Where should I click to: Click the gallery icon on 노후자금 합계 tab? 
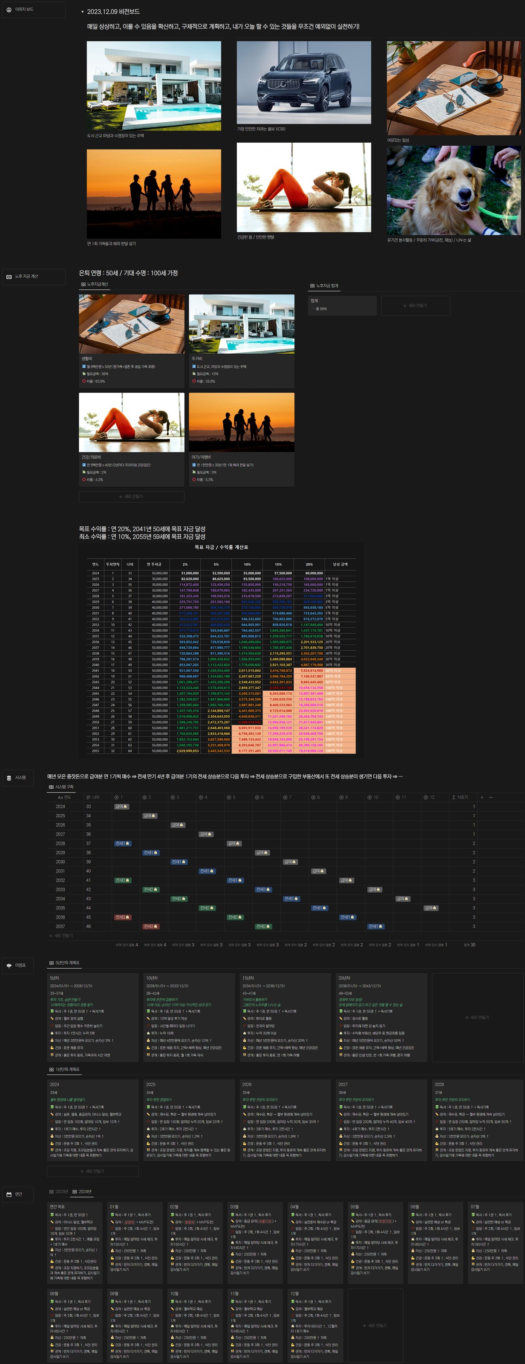pyautogui.click(x=312, y=286)
